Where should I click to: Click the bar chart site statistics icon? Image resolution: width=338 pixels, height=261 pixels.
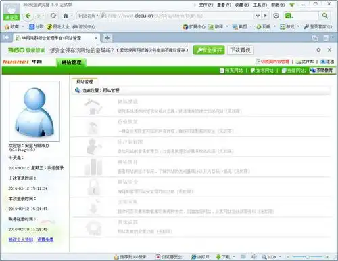click(94, 167)
